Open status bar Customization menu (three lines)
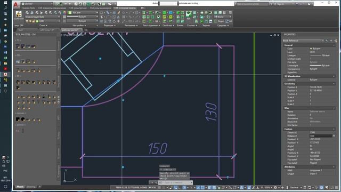341x192 pixels. [337, 187]
